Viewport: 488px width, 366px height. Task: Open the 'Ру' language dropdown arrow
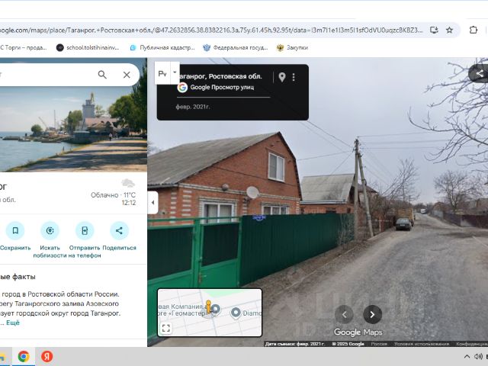pos(175,72)
